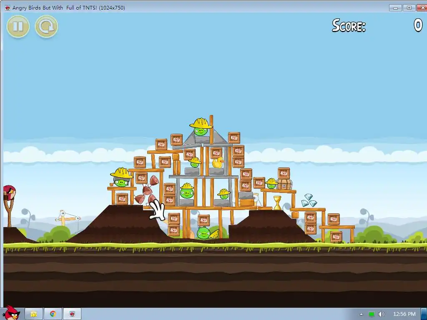Click the game window title bar icon

pyautogui.click(x=8, y=7)
